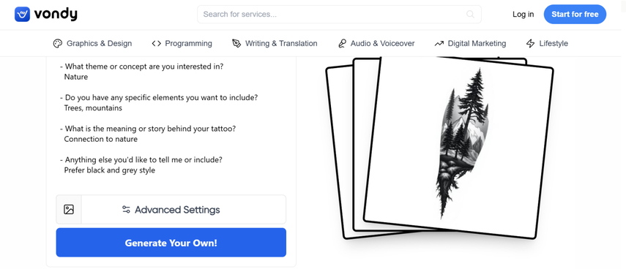Focus the Search for services field
The width and height of the screenshot is (626, 269).
339,15
